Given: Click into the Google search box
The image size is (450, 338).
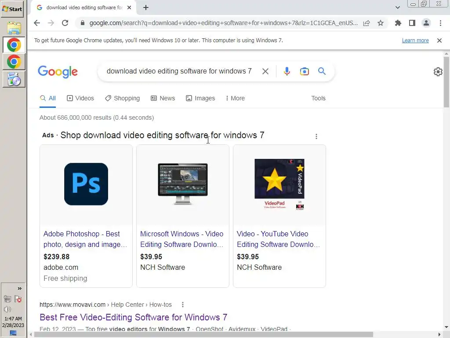Looking at the screenshot, I should click(x=179, y=71).
